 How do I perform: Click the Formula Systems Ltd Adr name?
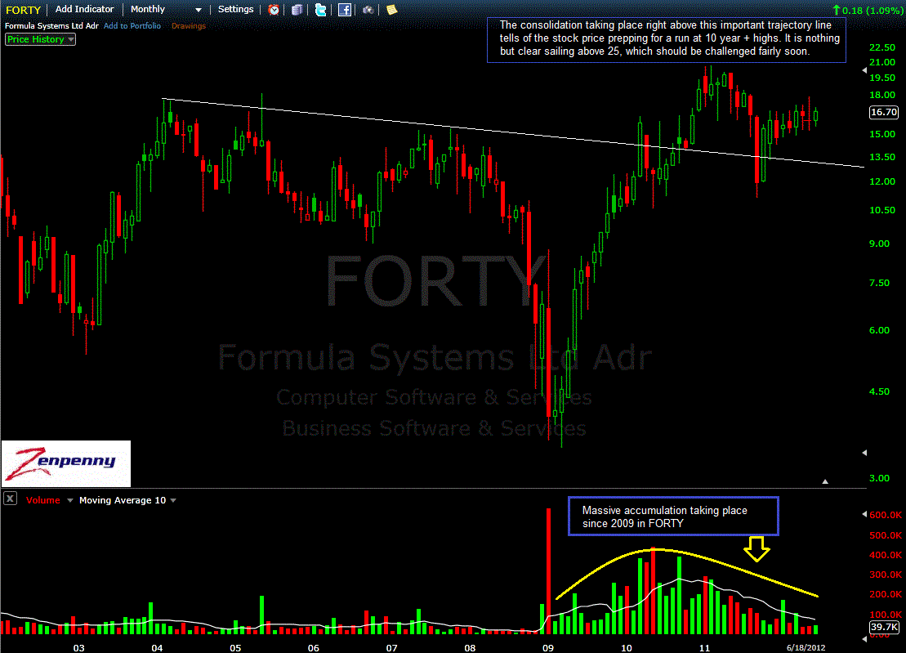click(51, 26)
